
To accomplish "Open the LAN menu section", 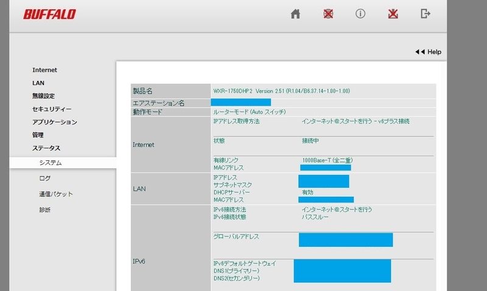I will 38,83.
